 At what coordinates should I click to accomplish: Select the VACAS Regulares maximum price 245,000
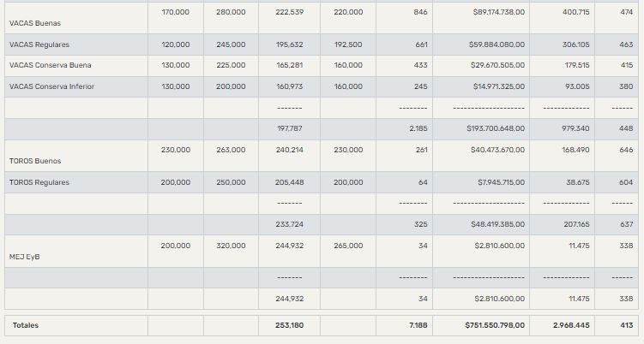click(x=231, y=44)
